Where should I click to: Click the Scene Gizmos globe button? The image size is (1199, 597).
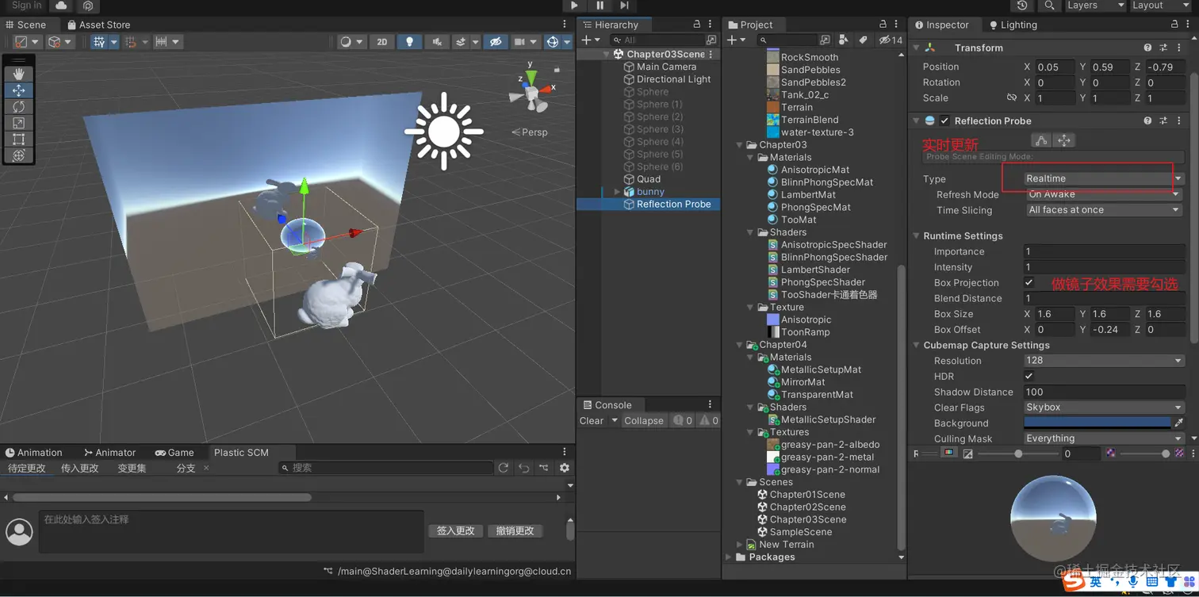pos(553,42)
